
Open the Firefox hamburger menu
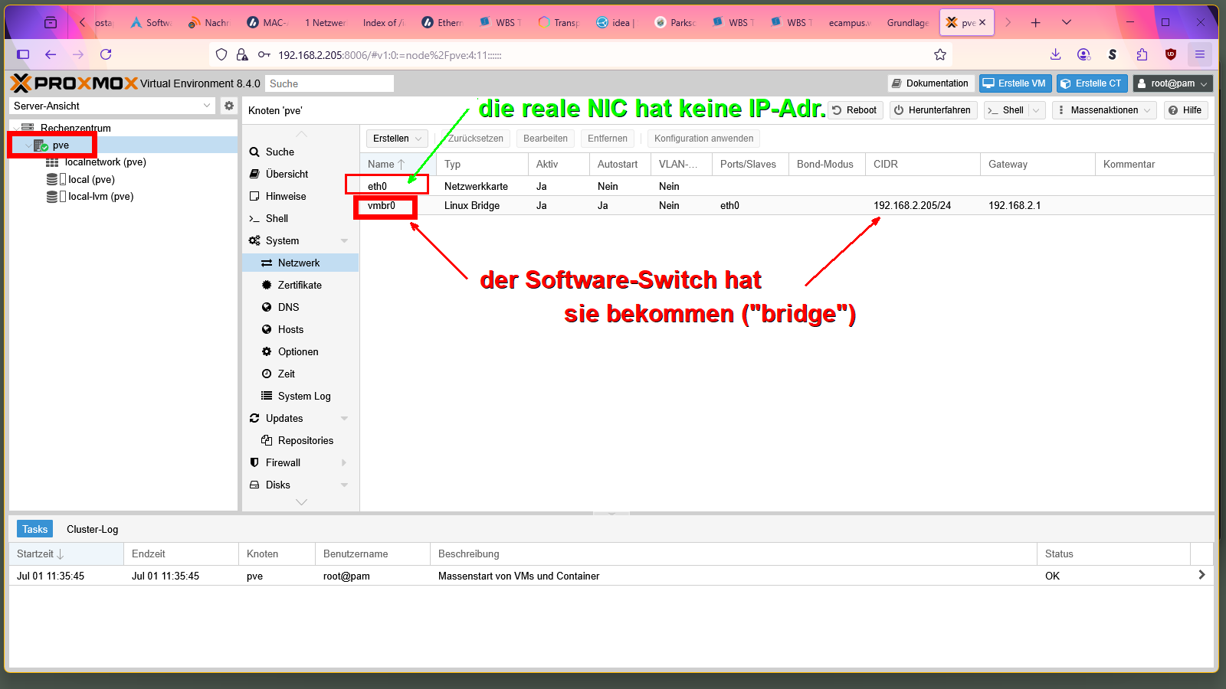[1200, 54]
